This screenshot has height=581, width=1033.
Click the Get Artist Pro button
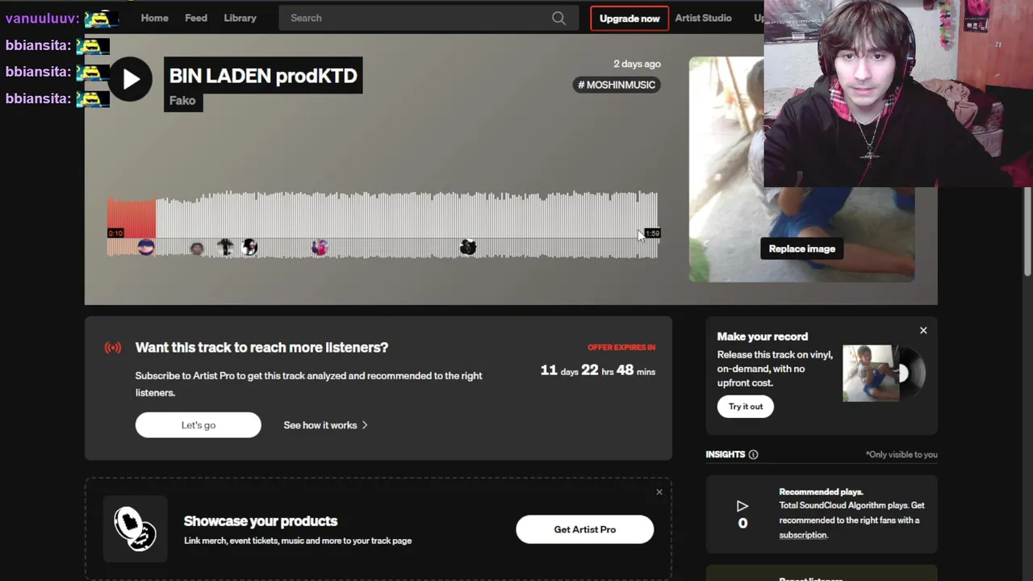pos(584,529)
